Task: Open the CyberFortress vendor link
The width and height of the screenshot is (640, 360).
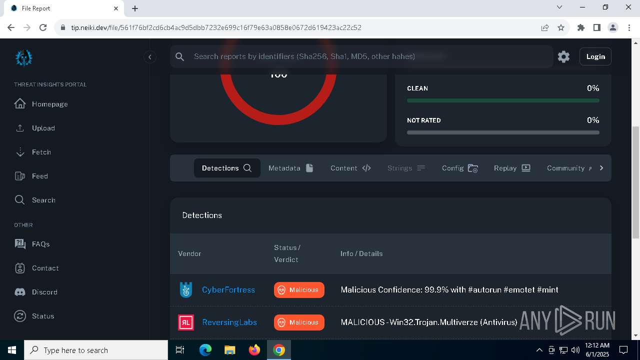Action: [228, 289]
